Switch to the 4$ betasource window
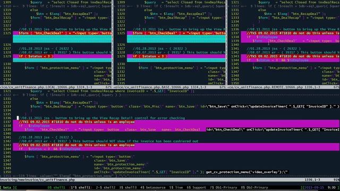This screenshot has width=340, height=191. [x=152, y=187]
